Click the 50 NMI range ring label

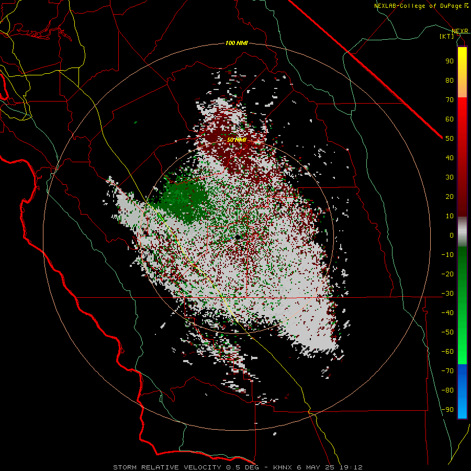[x=237, y=140]
